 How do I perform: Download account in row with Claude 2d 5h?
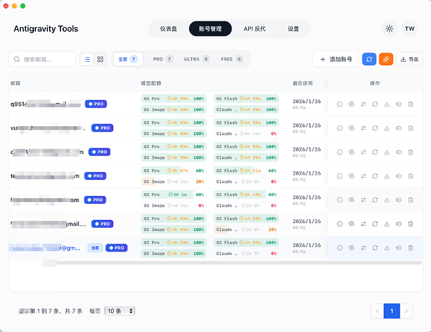tap(387, 224)
